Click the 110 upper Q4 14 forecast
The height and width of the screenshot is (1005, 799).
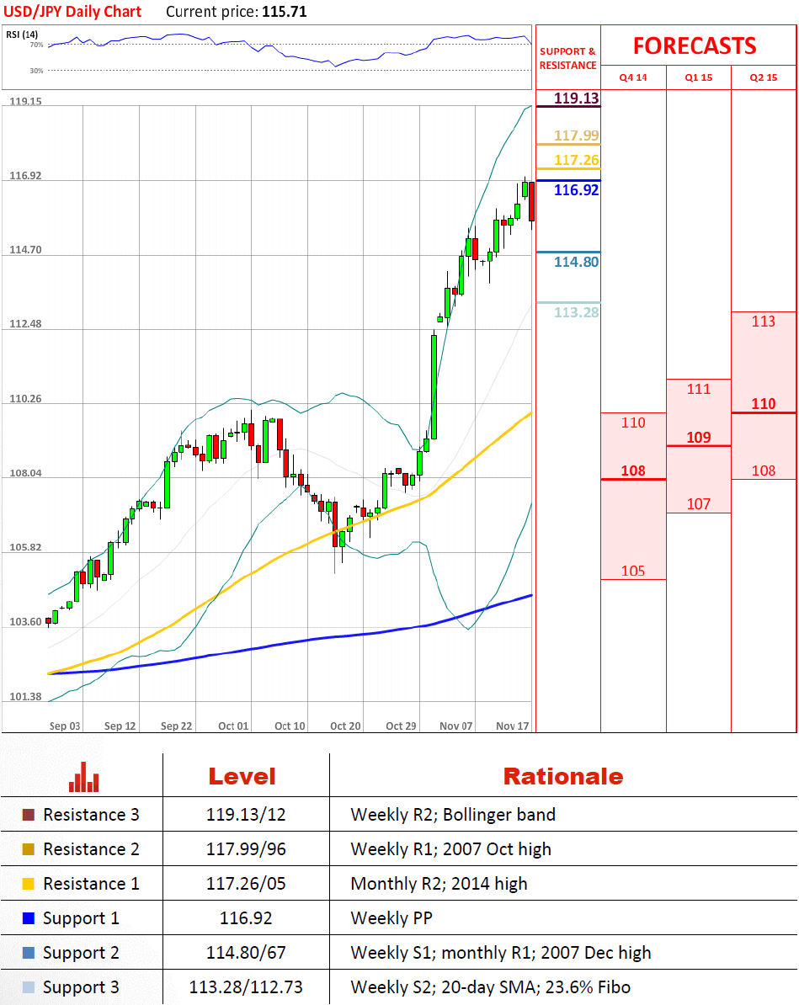tap(633, 423)
